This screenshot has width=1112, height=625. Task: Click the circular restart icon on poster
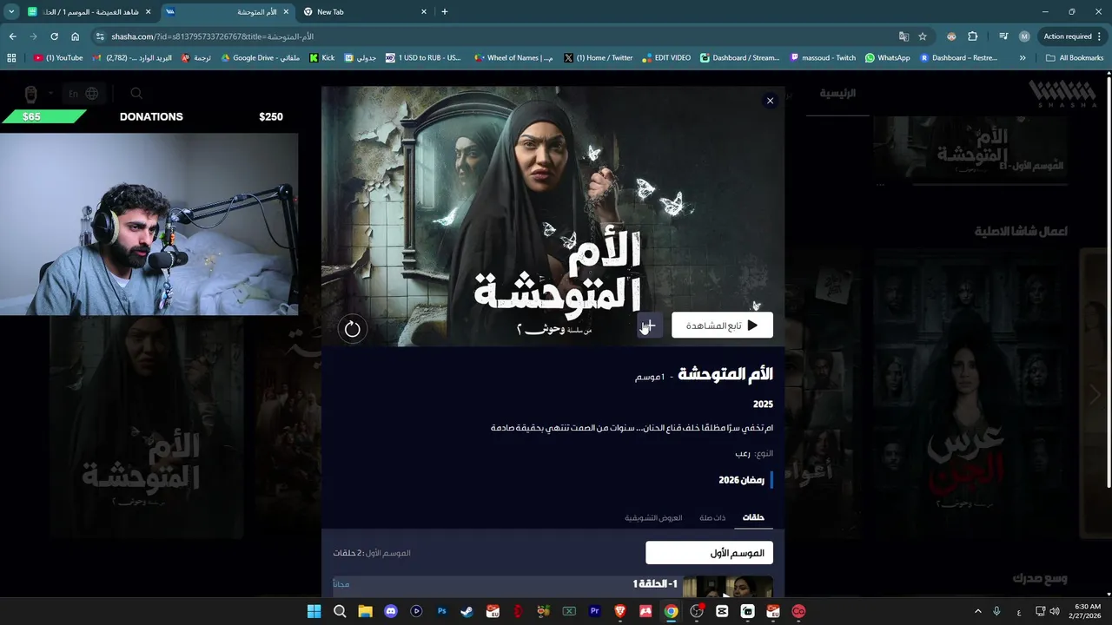(352, 329)
